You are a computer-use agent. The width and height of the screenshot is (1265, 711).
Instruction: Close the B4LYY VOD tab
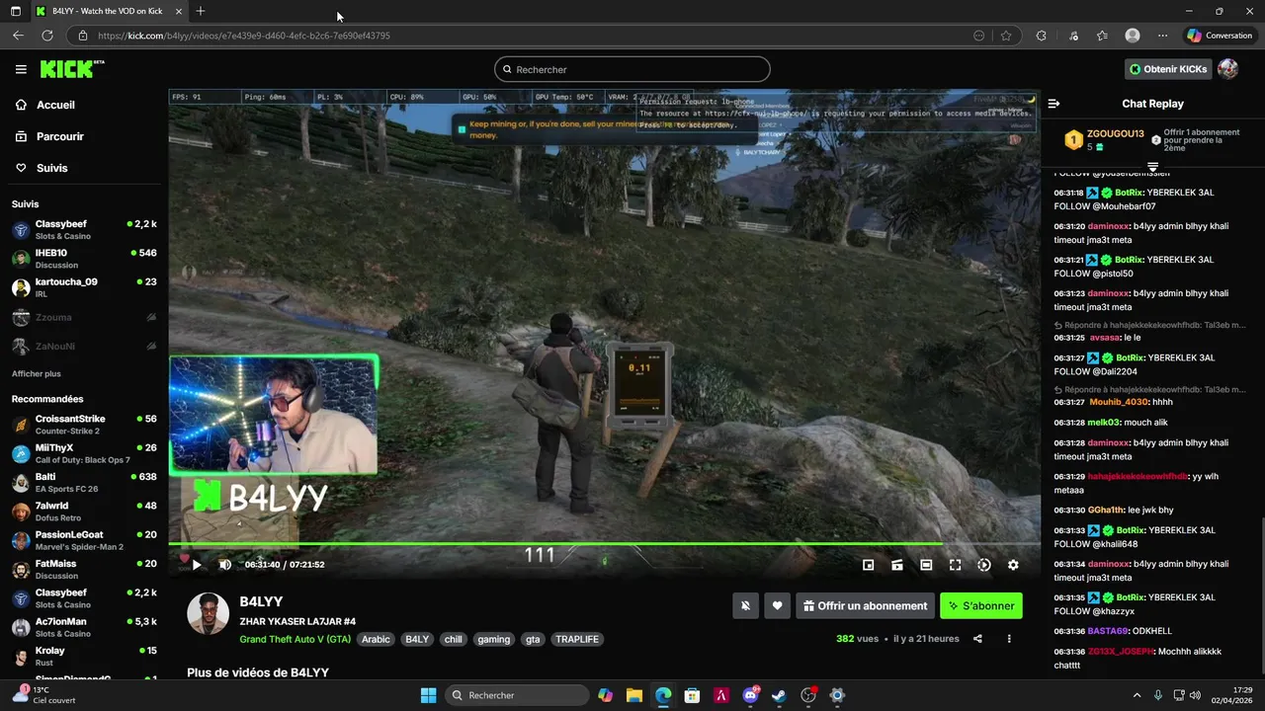click(179, 11)
